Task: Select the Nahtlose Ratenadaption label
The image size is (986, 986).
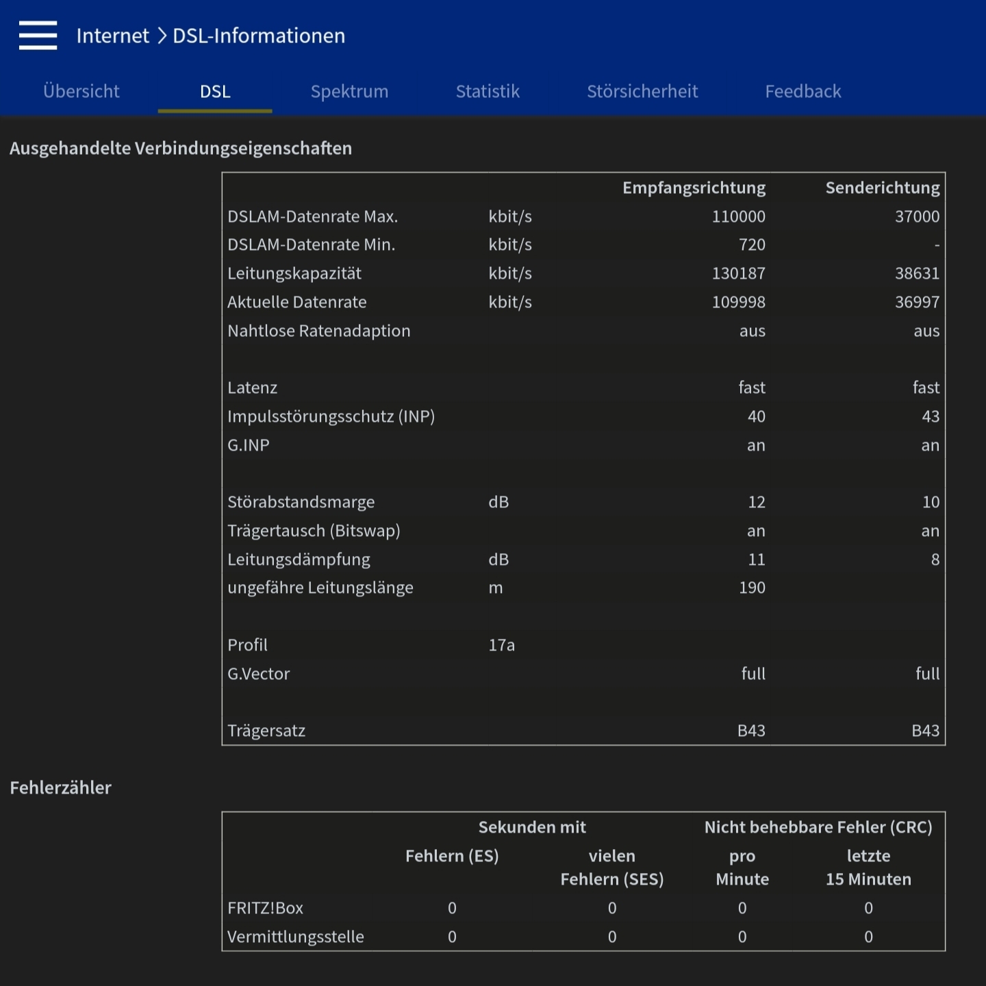Action: tap(319, 331)
